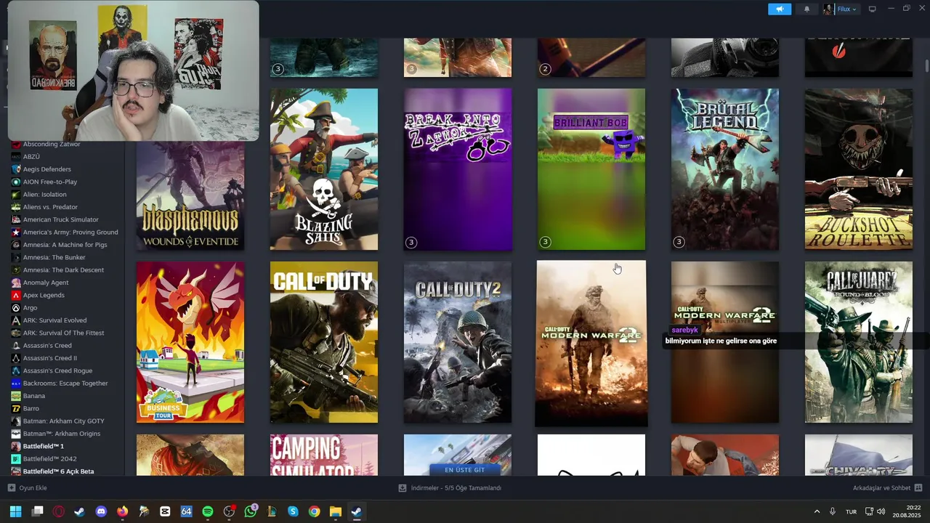The image size is (930, 523).
Task: Select Amnesia: The Dark Descent
Action: 64,270
